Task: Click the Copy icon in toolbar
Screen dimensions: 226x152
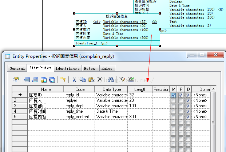Action: pos(83,79)
